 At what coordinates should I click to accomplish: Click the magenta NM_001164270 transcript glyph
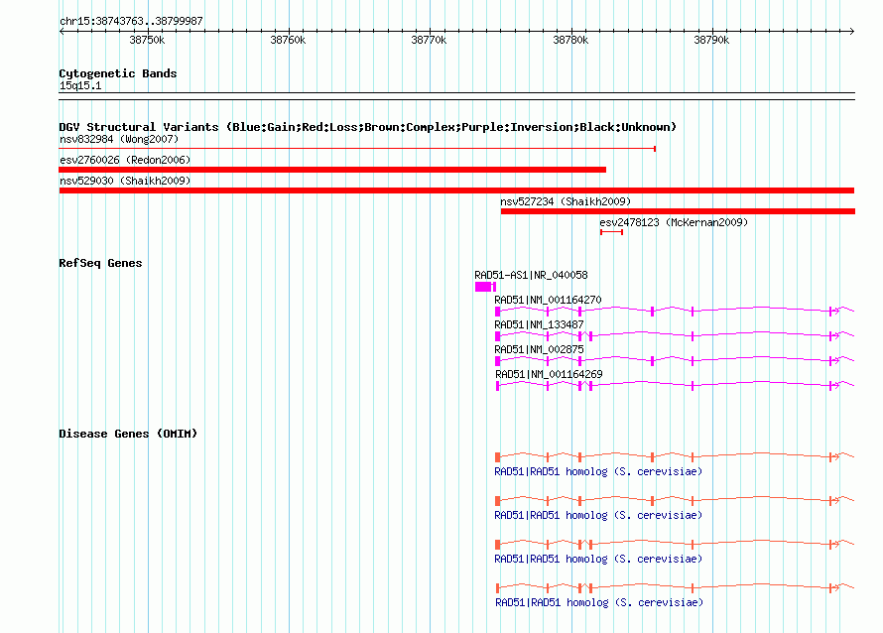[675, 311]
